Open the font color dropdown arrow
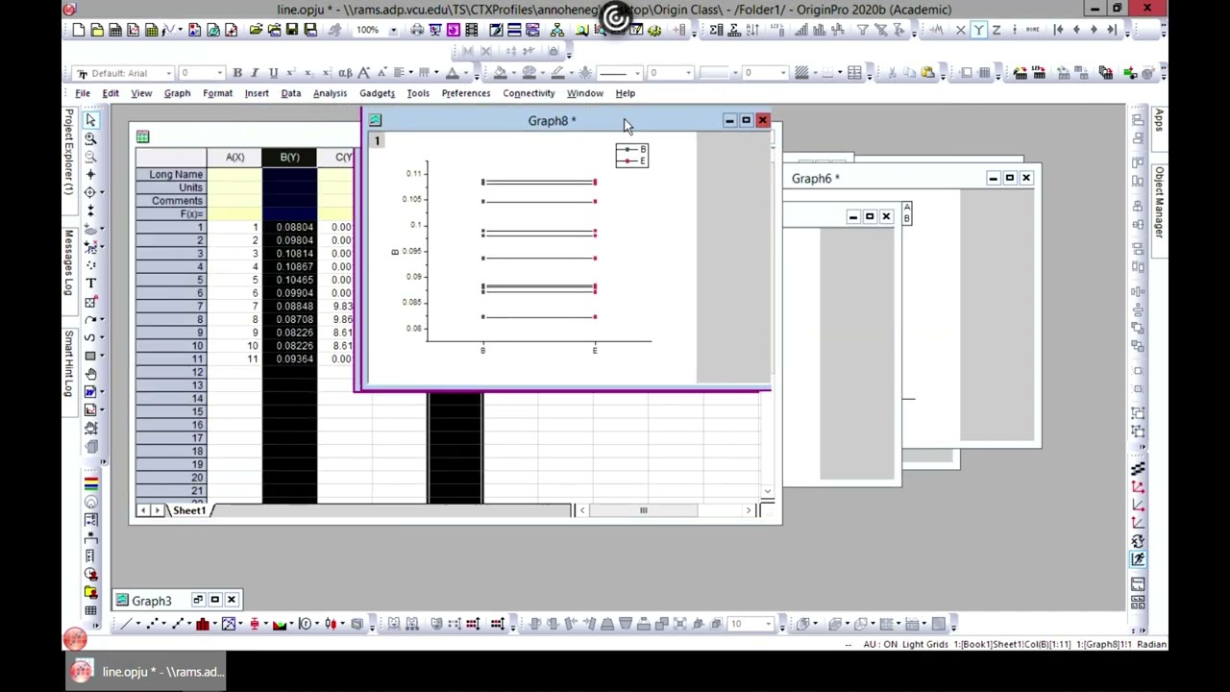The height and width of the screenshot is (692, 1230). pyautogui.click(x=466, y=73)
